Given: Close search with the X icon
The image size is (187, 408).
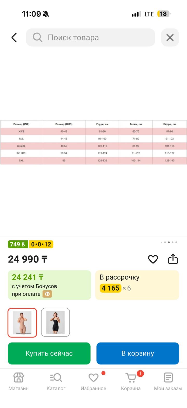Looking at the screenshot, I should point(170,38).
